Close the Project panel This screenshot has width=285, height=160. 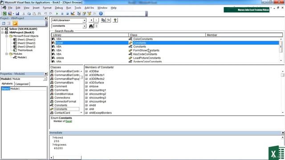(x=46, y=18)
